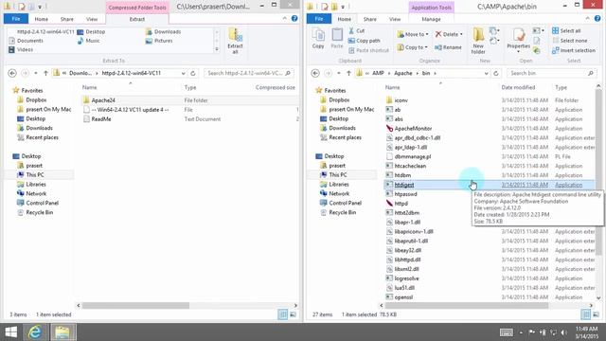Click the Up arrow in the right window navigation
The image size is (606, 341).
[348, 73]
